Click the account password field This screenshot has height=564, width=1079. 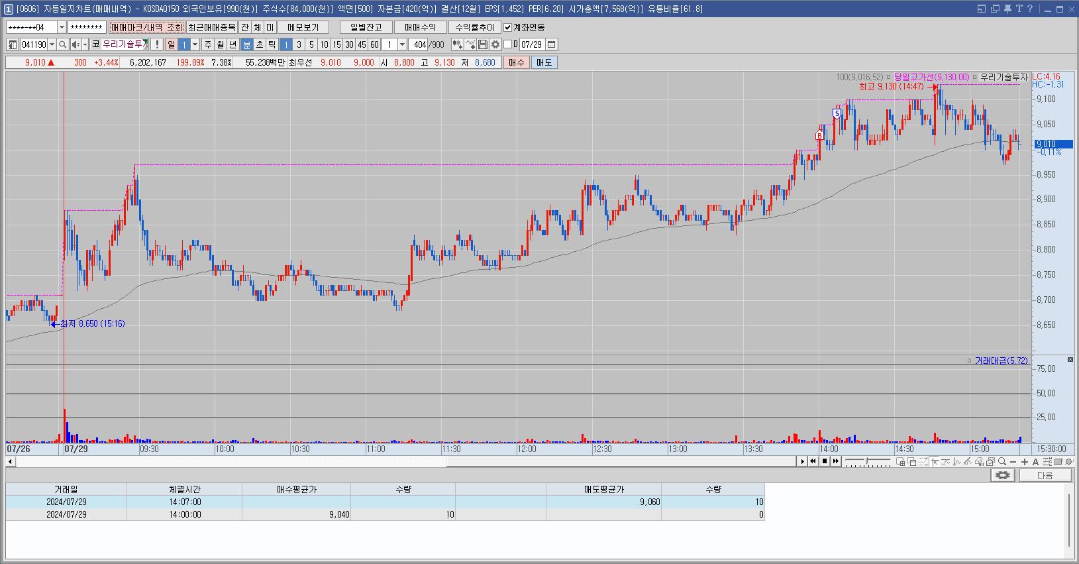point(87,27)
